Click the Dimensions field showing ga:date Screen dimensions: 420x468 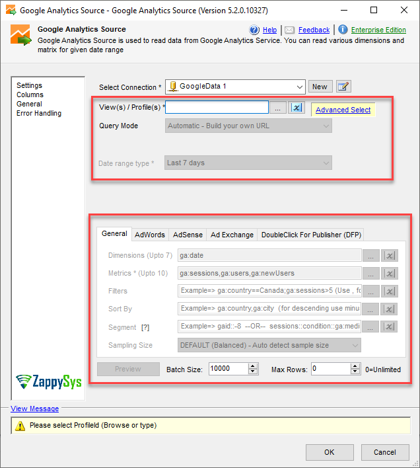[269, 256]
